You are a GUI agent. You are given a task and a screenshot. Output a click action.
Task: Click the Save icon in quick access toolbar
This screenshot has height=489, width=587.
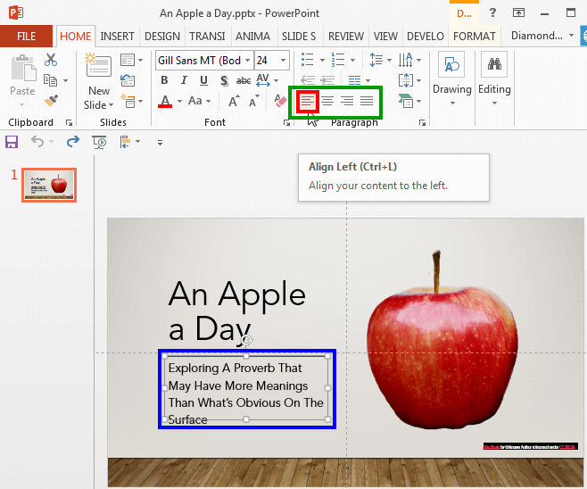12,141
